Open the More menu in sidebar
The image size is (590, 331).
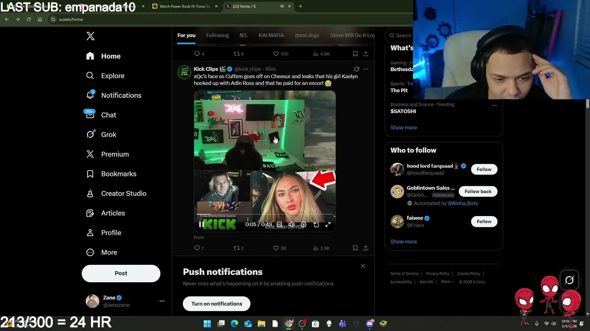(x=102, y=252)
